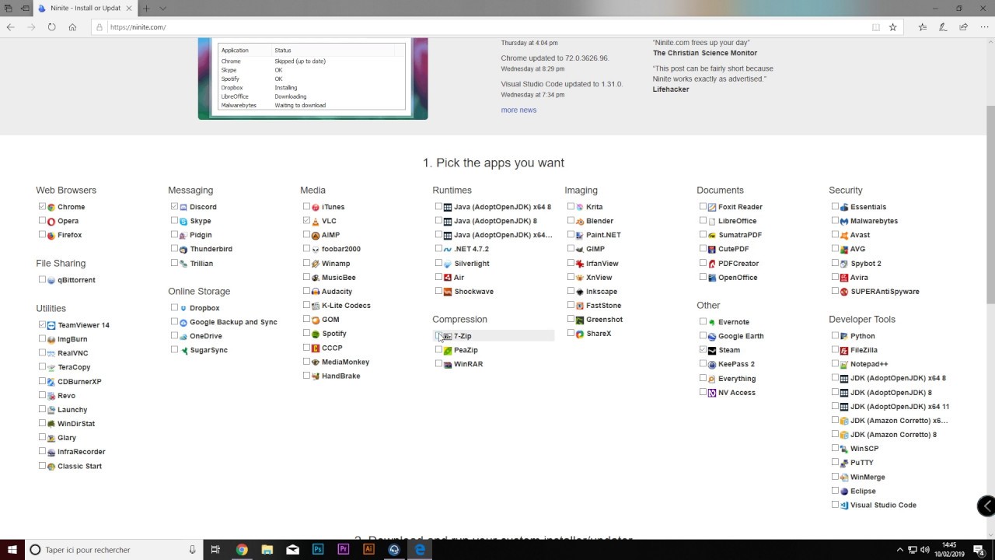
Task: Go back with the browser back arrow
Action: (10, 27)
